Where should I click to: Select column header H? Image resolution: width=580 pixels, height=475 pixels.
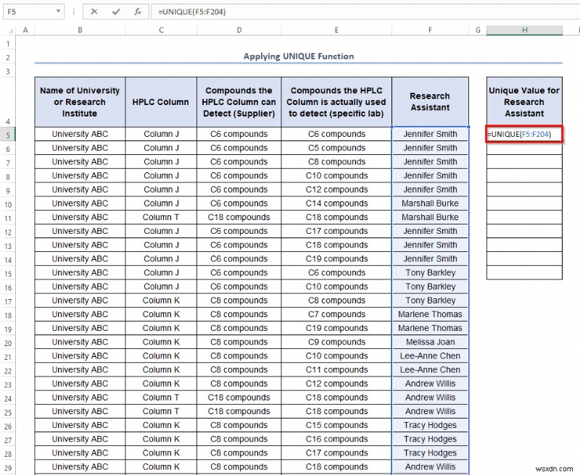click(x=524, y=30)
